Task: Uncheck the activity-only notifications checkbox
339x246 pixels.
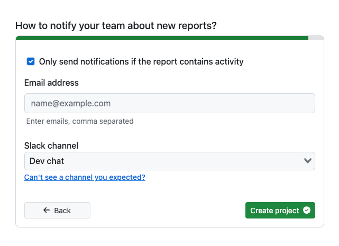Action: pyautogui.click(x=31, y=61)
